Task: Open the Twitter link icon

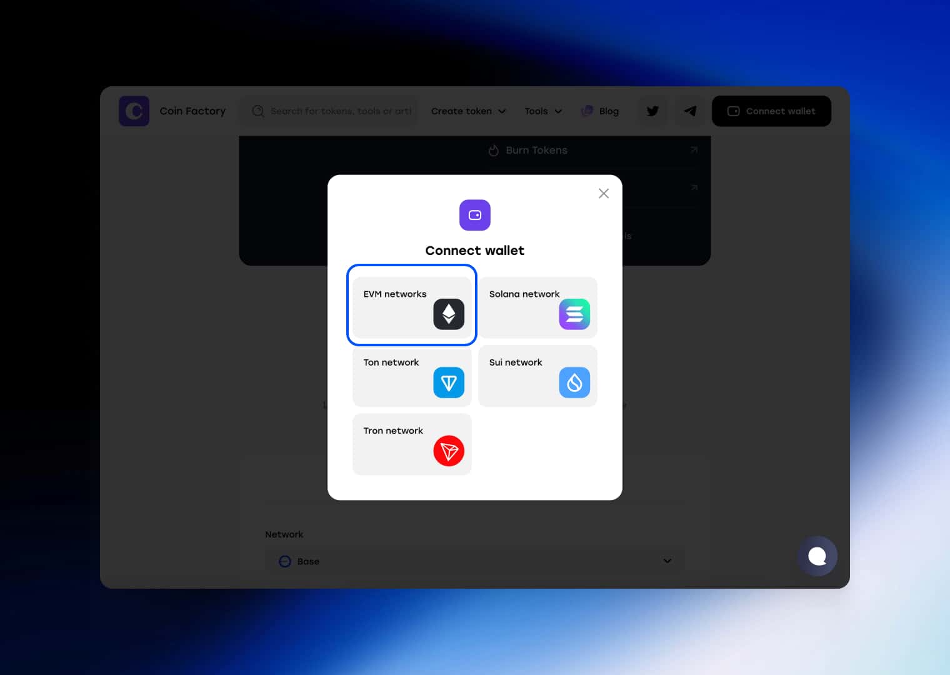Action: click(x=652, y=111)
